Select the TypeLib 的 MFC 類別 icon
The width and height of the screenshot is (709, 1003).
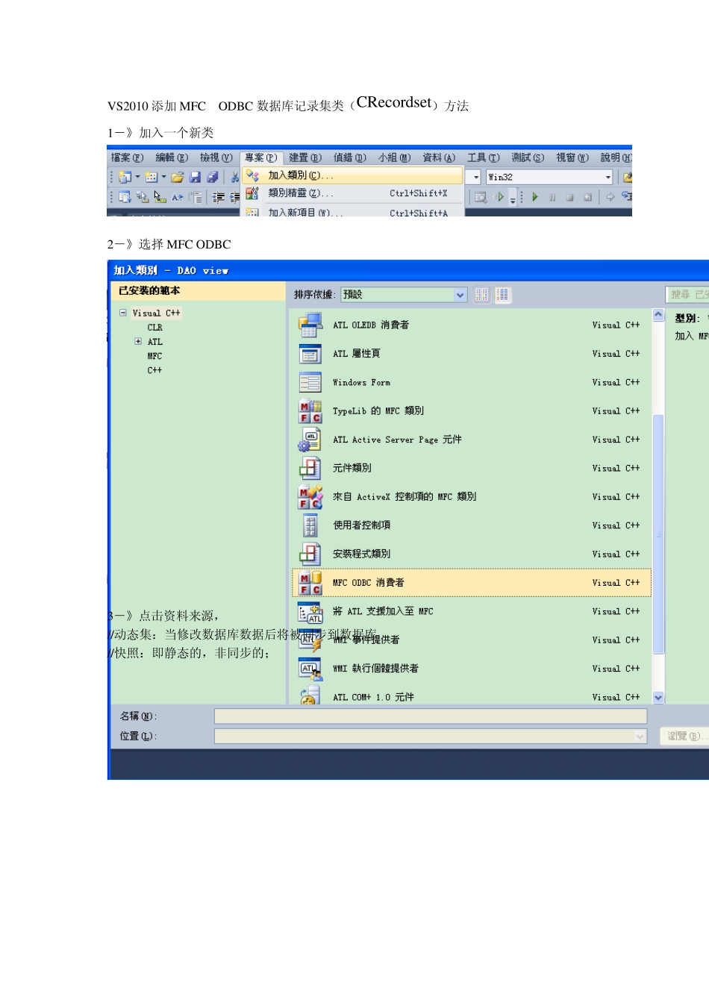click(310, 411)
